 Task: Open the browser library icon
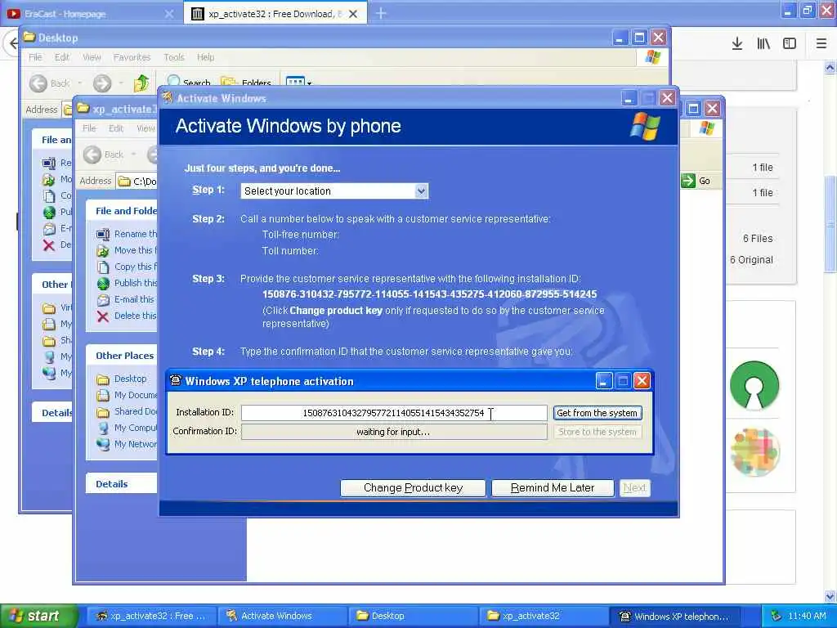tap(763, 43)
